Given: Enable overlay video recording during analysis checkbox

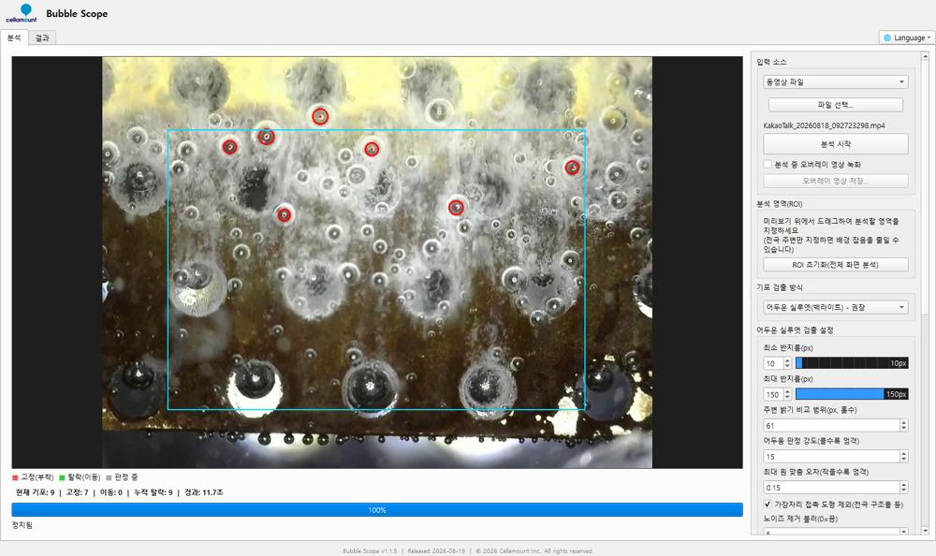Looking at the screenshot, I should (x=768, y=164).
